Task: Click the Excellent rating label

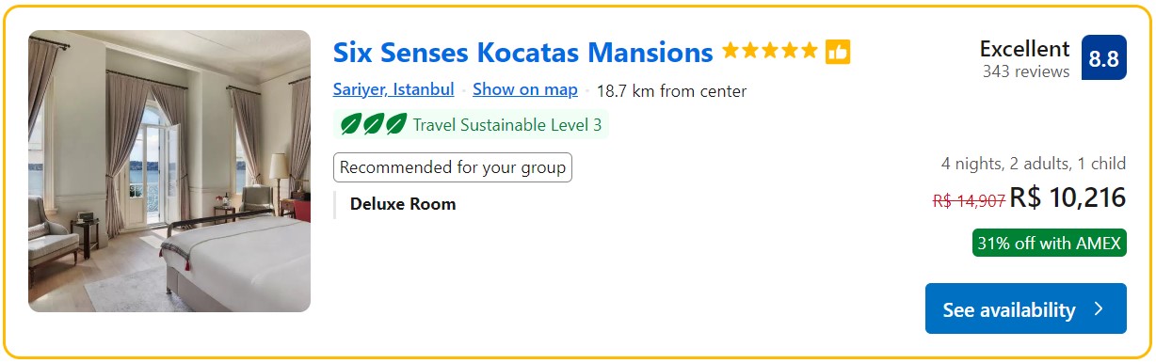Action: coord(1025,49)
